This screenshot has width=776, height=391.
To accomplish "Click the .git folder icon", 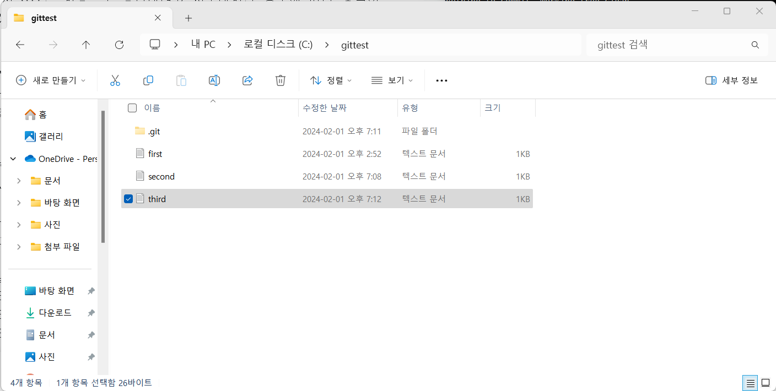I will [x=140, y=131].
